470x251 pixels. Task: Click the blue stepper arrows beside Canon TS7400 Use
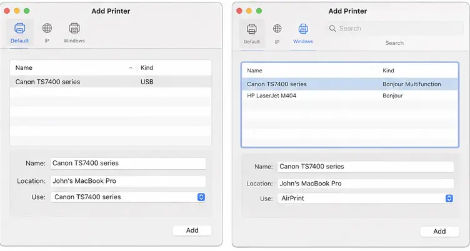pyautogui.click(x=201, y=197)
